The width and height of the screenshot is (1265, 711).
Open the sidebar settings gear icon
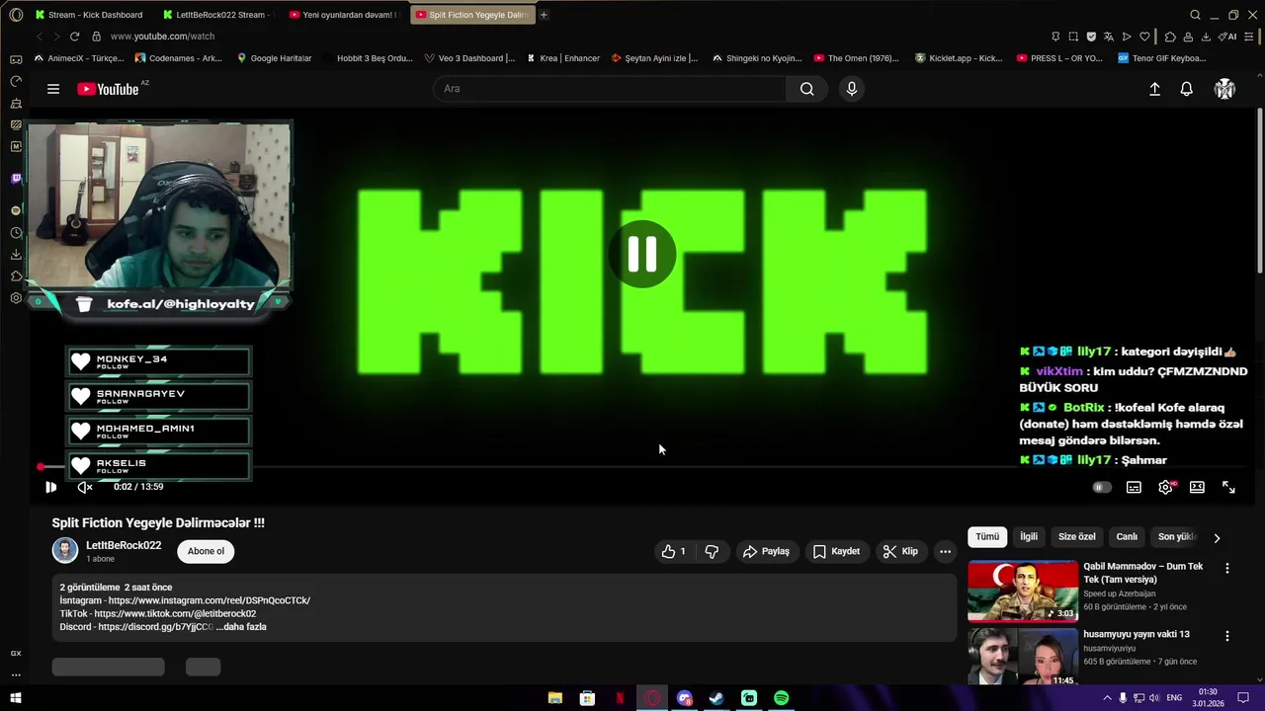click(x=16, y=298)
